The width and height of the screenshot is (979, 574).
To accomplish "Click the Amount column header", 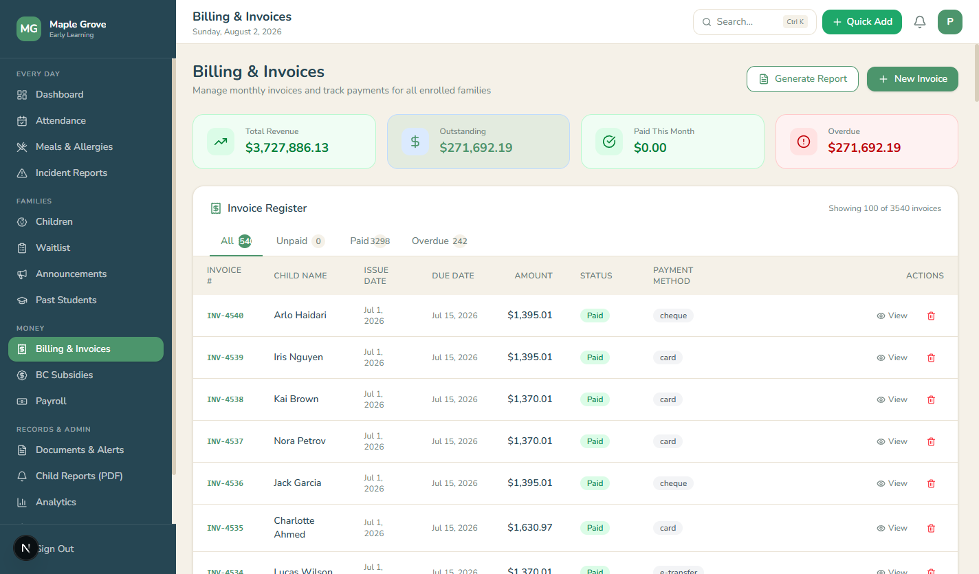I will coord(533,276).
